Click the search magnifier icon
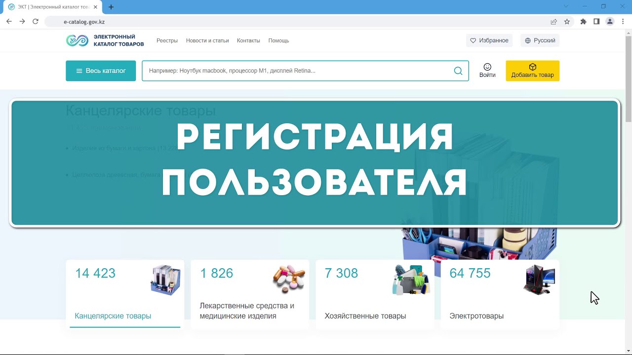This screenshot has height=355, width=632. 458,71
